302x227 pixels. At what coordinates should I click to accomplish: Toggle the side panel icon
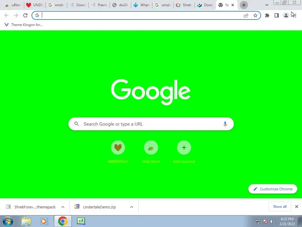point(277,15)
